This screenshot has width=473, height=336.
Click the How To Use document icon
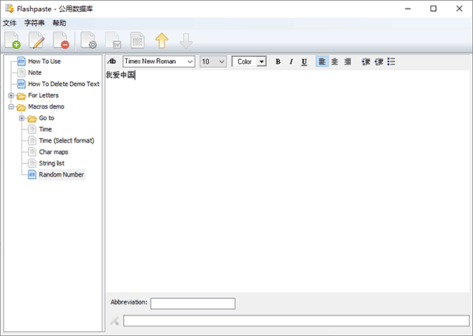[x=21, y=62]
